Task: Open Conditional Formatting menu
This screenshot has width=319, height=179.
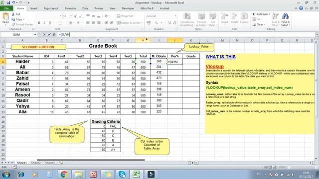Action: 187,20
